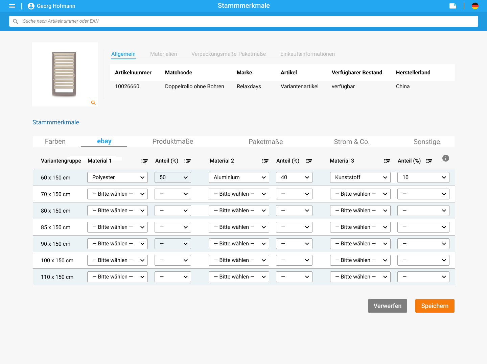Select the Paketmaße tab
Viewport: 487px width, 364px height.
[266, 142]
